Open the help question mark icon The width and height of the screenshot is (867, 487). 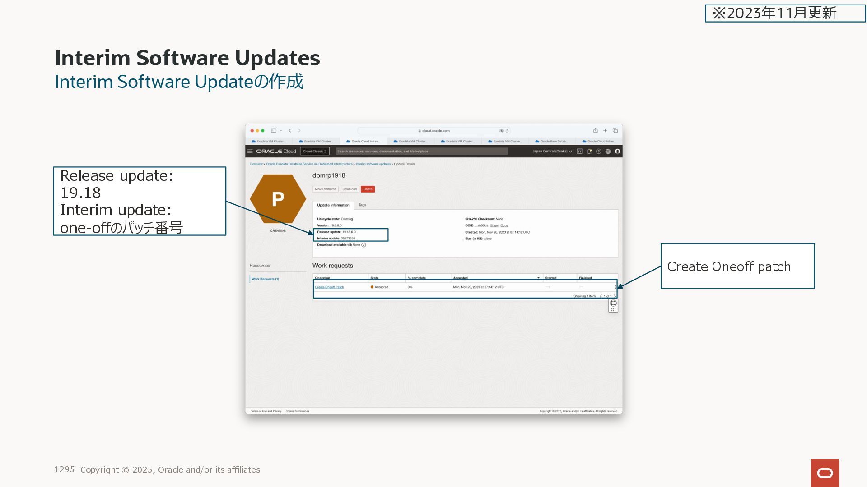[x=598, y=152]
